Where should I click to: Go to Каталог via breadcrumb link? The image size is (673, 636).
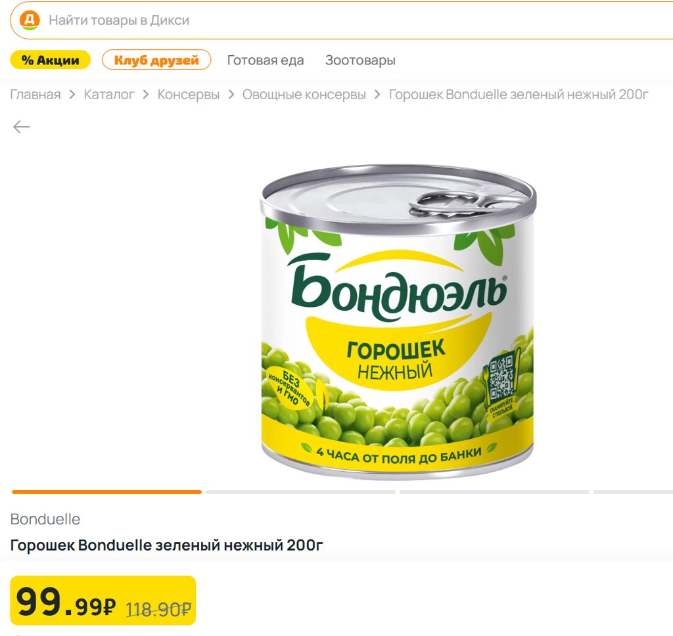[109, 95]
